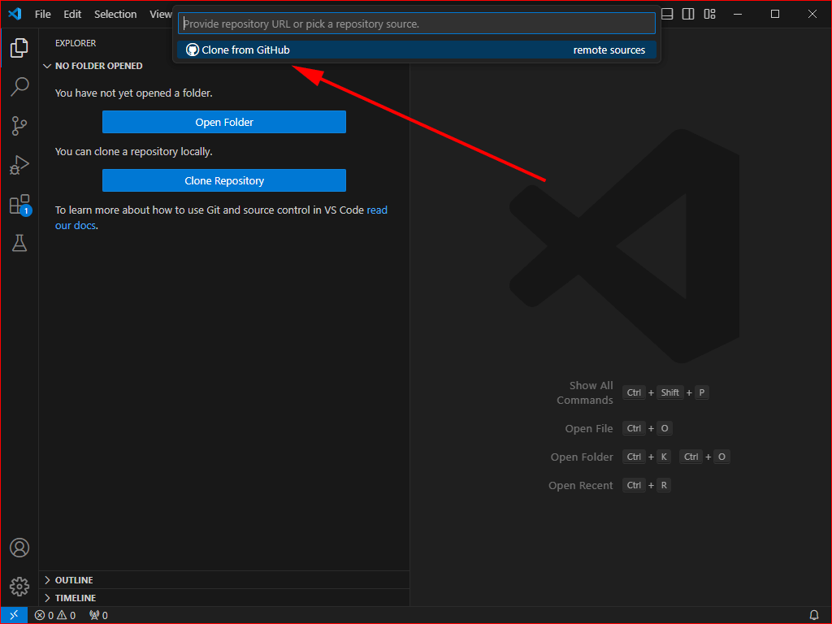This screenshot has height=624, width=832.
Task: Open the View menu
Action: [160, 15]
